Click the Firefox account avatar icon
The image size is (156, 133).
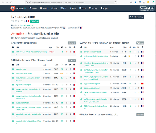pyautogui.click(x=140, y=2)
